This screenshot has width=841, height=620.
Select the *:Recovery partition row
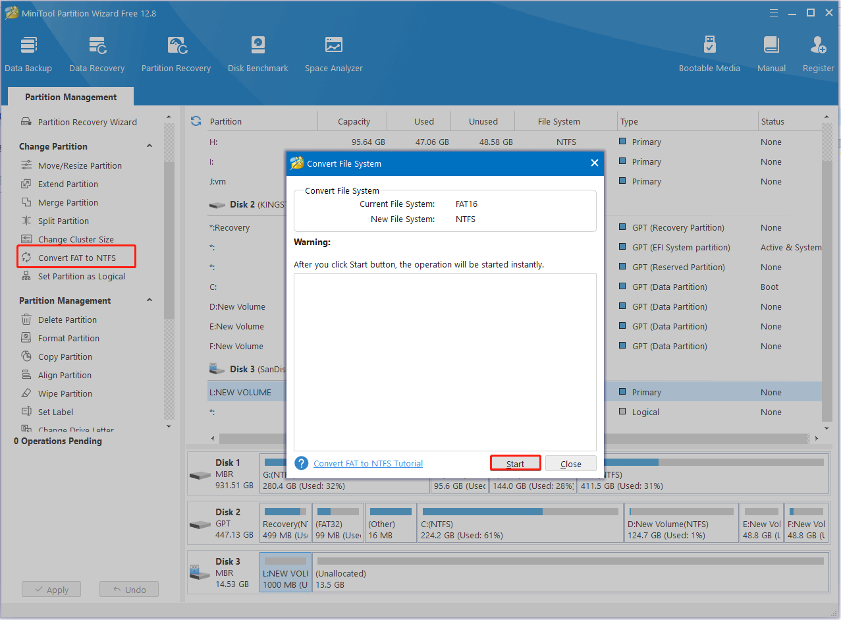point(515,227)
